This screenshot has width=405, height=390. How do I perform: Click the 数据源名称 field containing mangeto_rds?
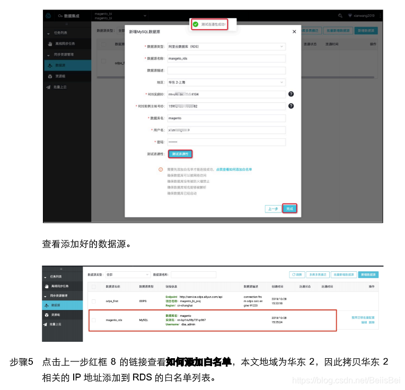(226, 59)
